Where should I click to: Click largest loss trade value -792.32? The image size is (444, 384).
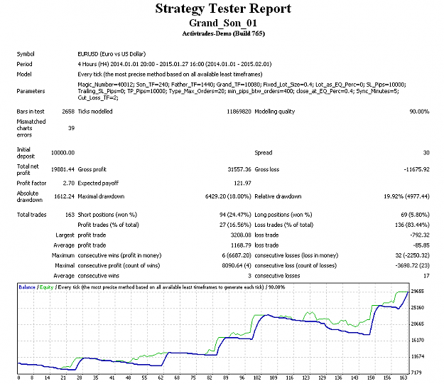click(420, 235)
